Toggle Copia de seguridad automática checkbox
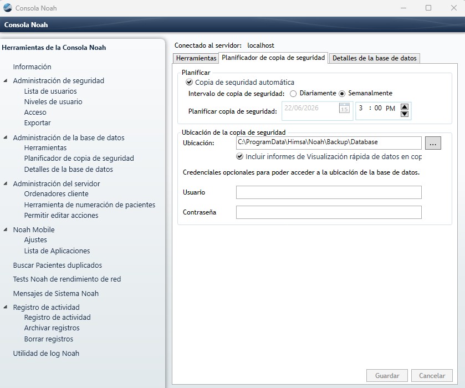Screen dimensions: 465x388 (x=189, y=82)
